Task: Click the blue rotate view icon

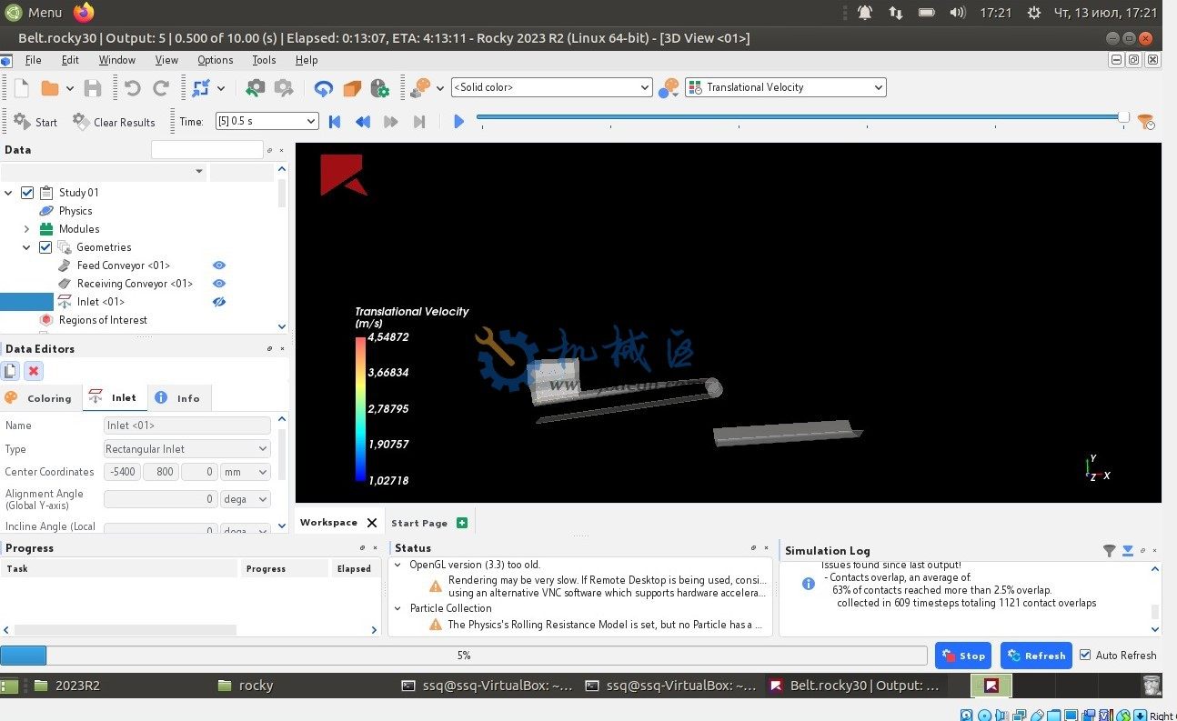Action: click(324, 88)
